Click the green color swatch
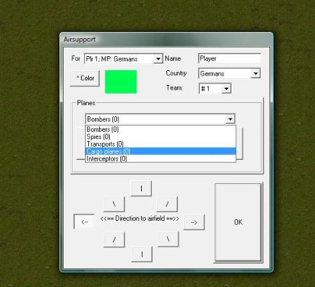The image size is (315, 287). click(121, 82)
